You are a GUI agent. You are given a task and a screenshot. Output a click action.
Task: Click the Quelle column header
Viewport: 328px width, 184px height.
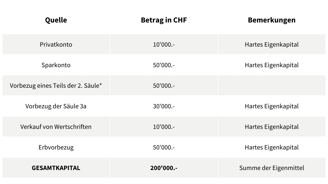coord(56,20)
